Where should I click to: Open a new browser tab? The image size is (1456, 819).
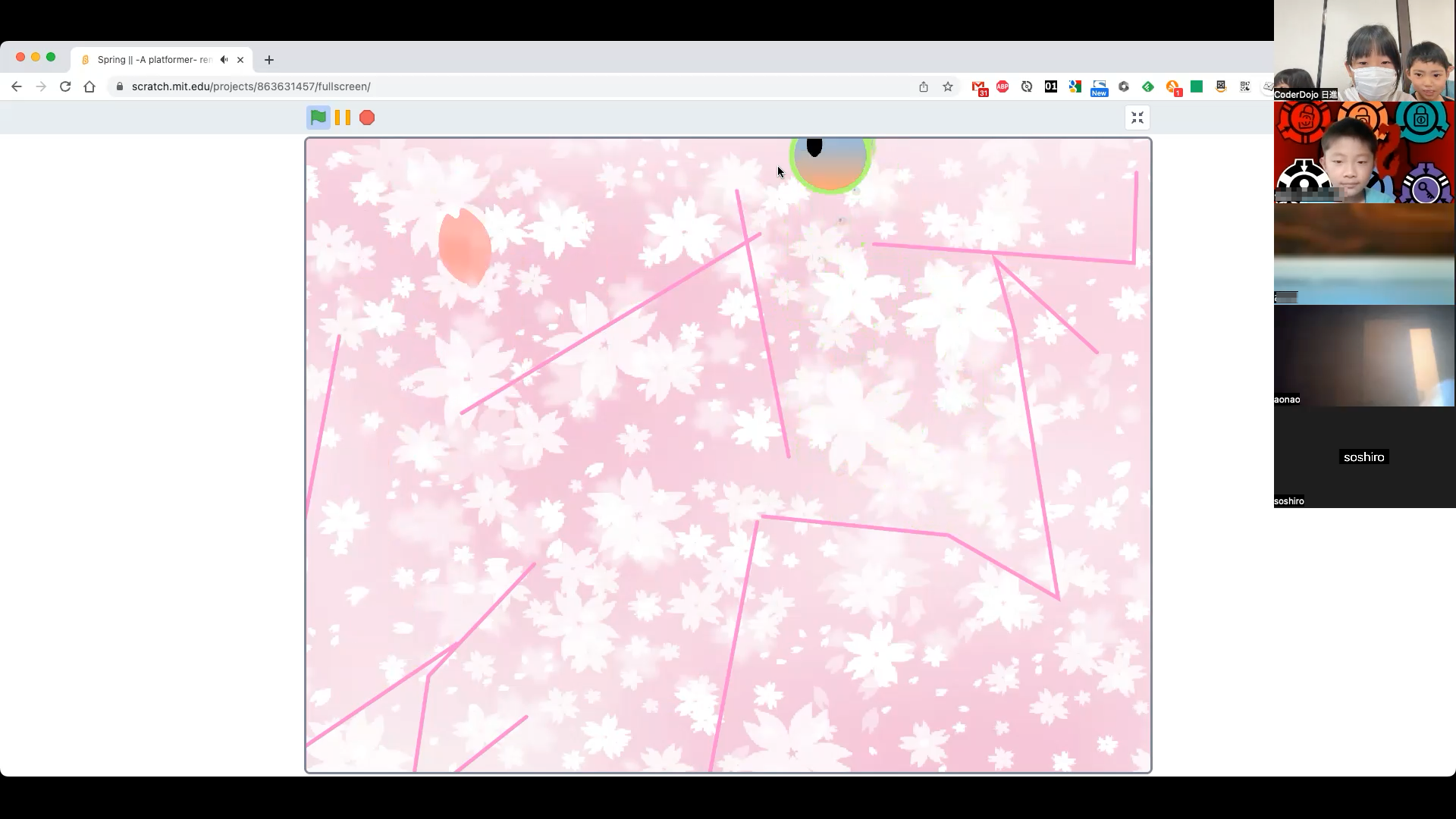[269, 60]
